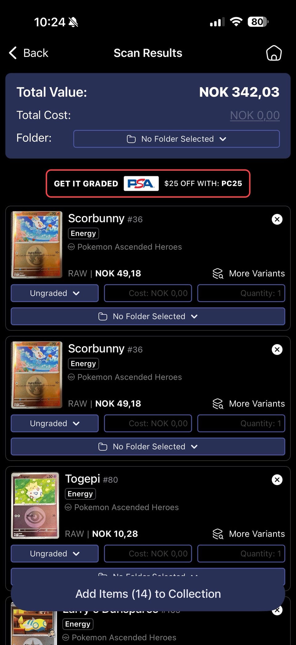
Task: Open folder dropdown for first Scorbunny
Action: pyautogui.click(x=148, y=316)
